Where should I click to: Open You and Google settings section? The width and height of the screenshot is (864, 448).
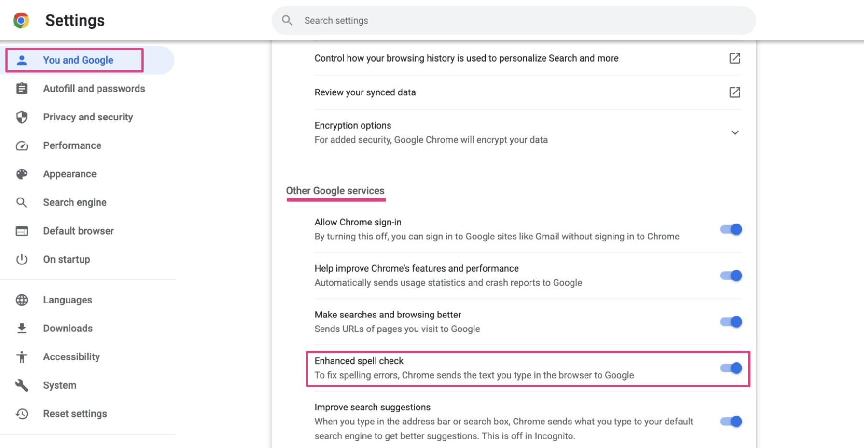pos(78,60)
